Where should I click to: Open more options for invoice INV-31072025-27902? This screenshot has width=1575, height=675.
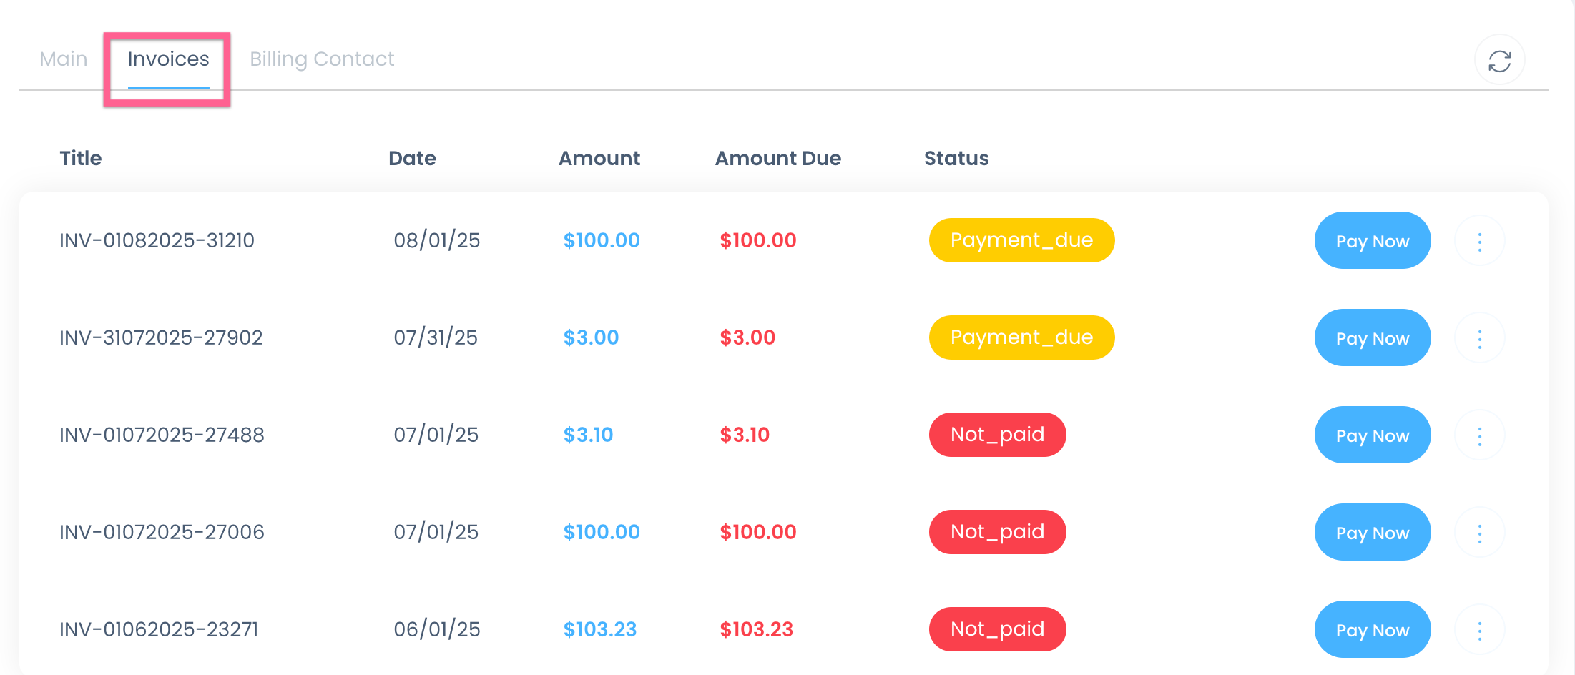click(1479, 339)
